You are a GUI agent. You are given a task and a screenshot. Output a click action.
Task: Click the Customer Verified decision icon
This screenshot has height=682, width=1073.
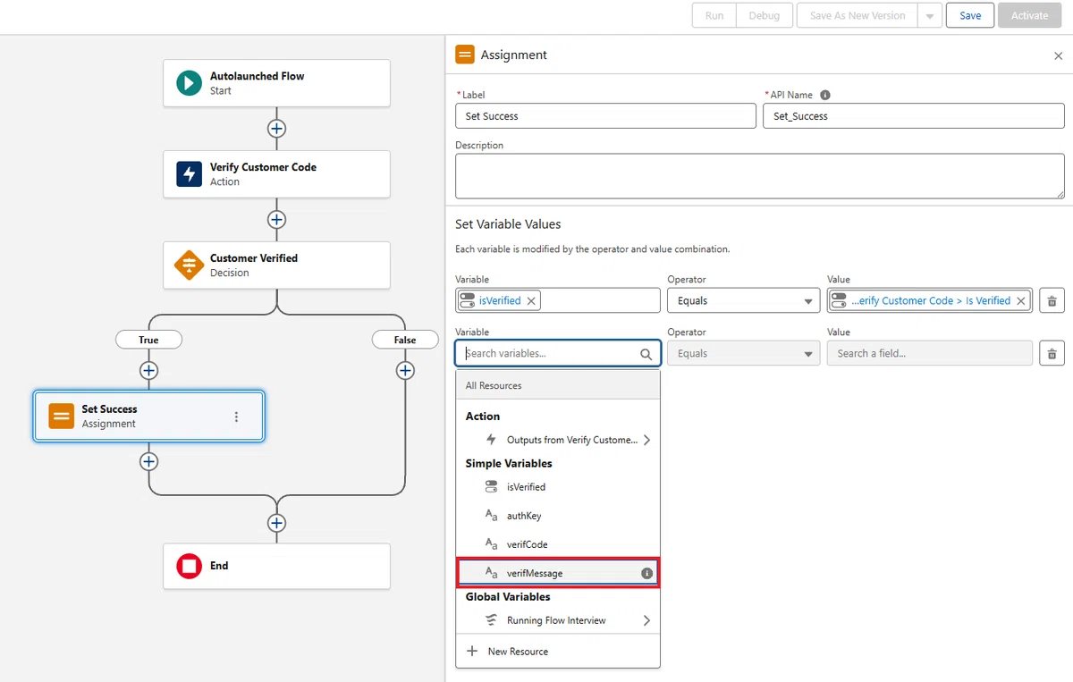pos(189,265)
